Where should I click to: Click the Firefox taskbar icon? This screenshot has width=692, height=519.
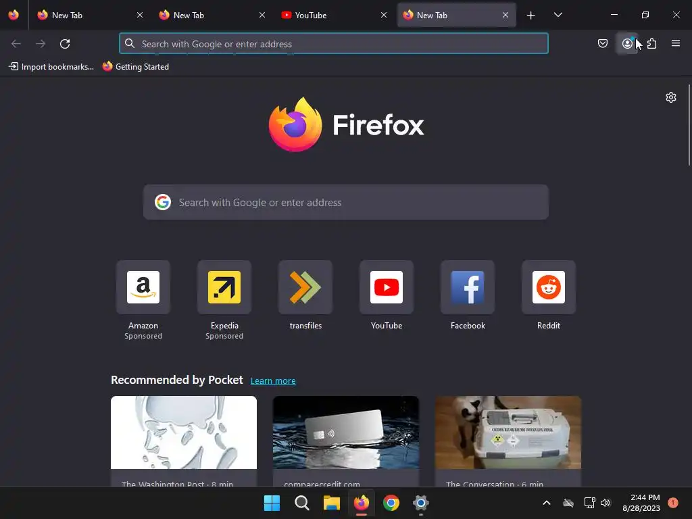pos(362,503)
